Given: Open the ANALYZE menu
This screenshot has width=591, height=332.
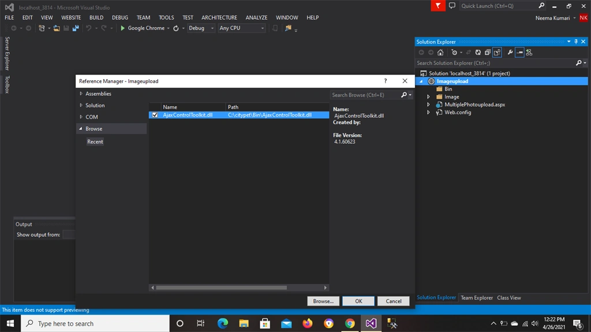Looking at the screenshot, I should (256, 18).
